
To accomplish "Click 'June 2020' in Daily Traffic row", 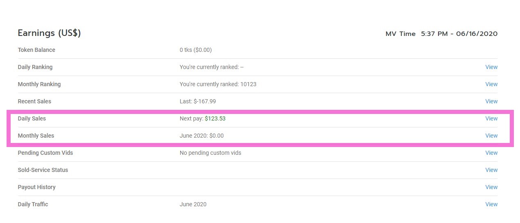I will coord(193,204).
